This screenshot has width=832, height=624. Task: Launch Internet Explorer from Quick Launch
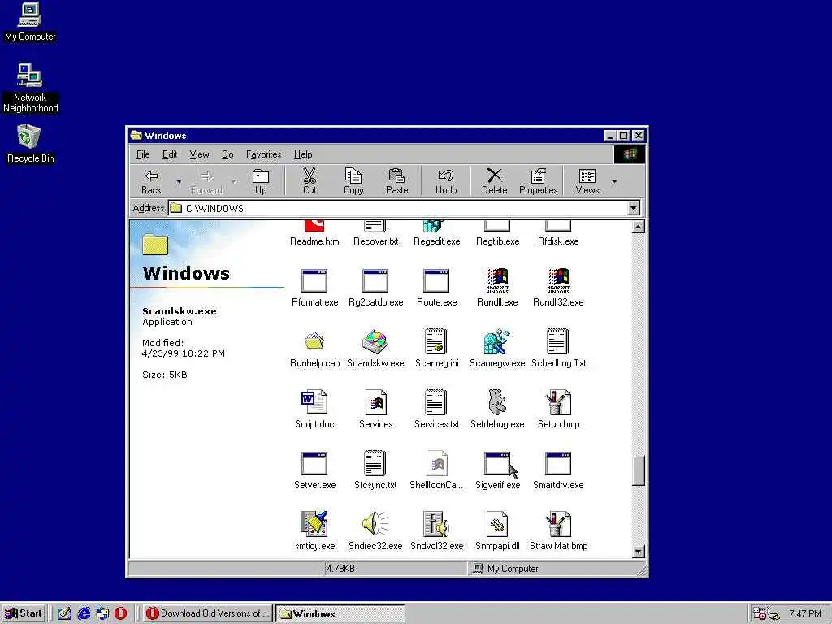pyautogui.click(x=84, y=613)
